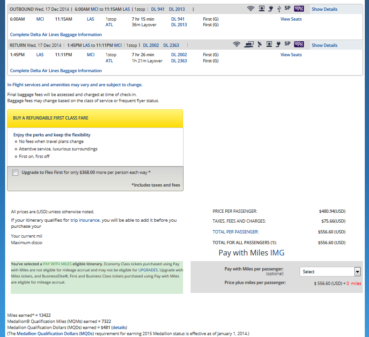Click the Wi-Fi icon in the outbound flight row
This screenshot has height=337, width=369.
pyautogui.click(x=251, y=9)
